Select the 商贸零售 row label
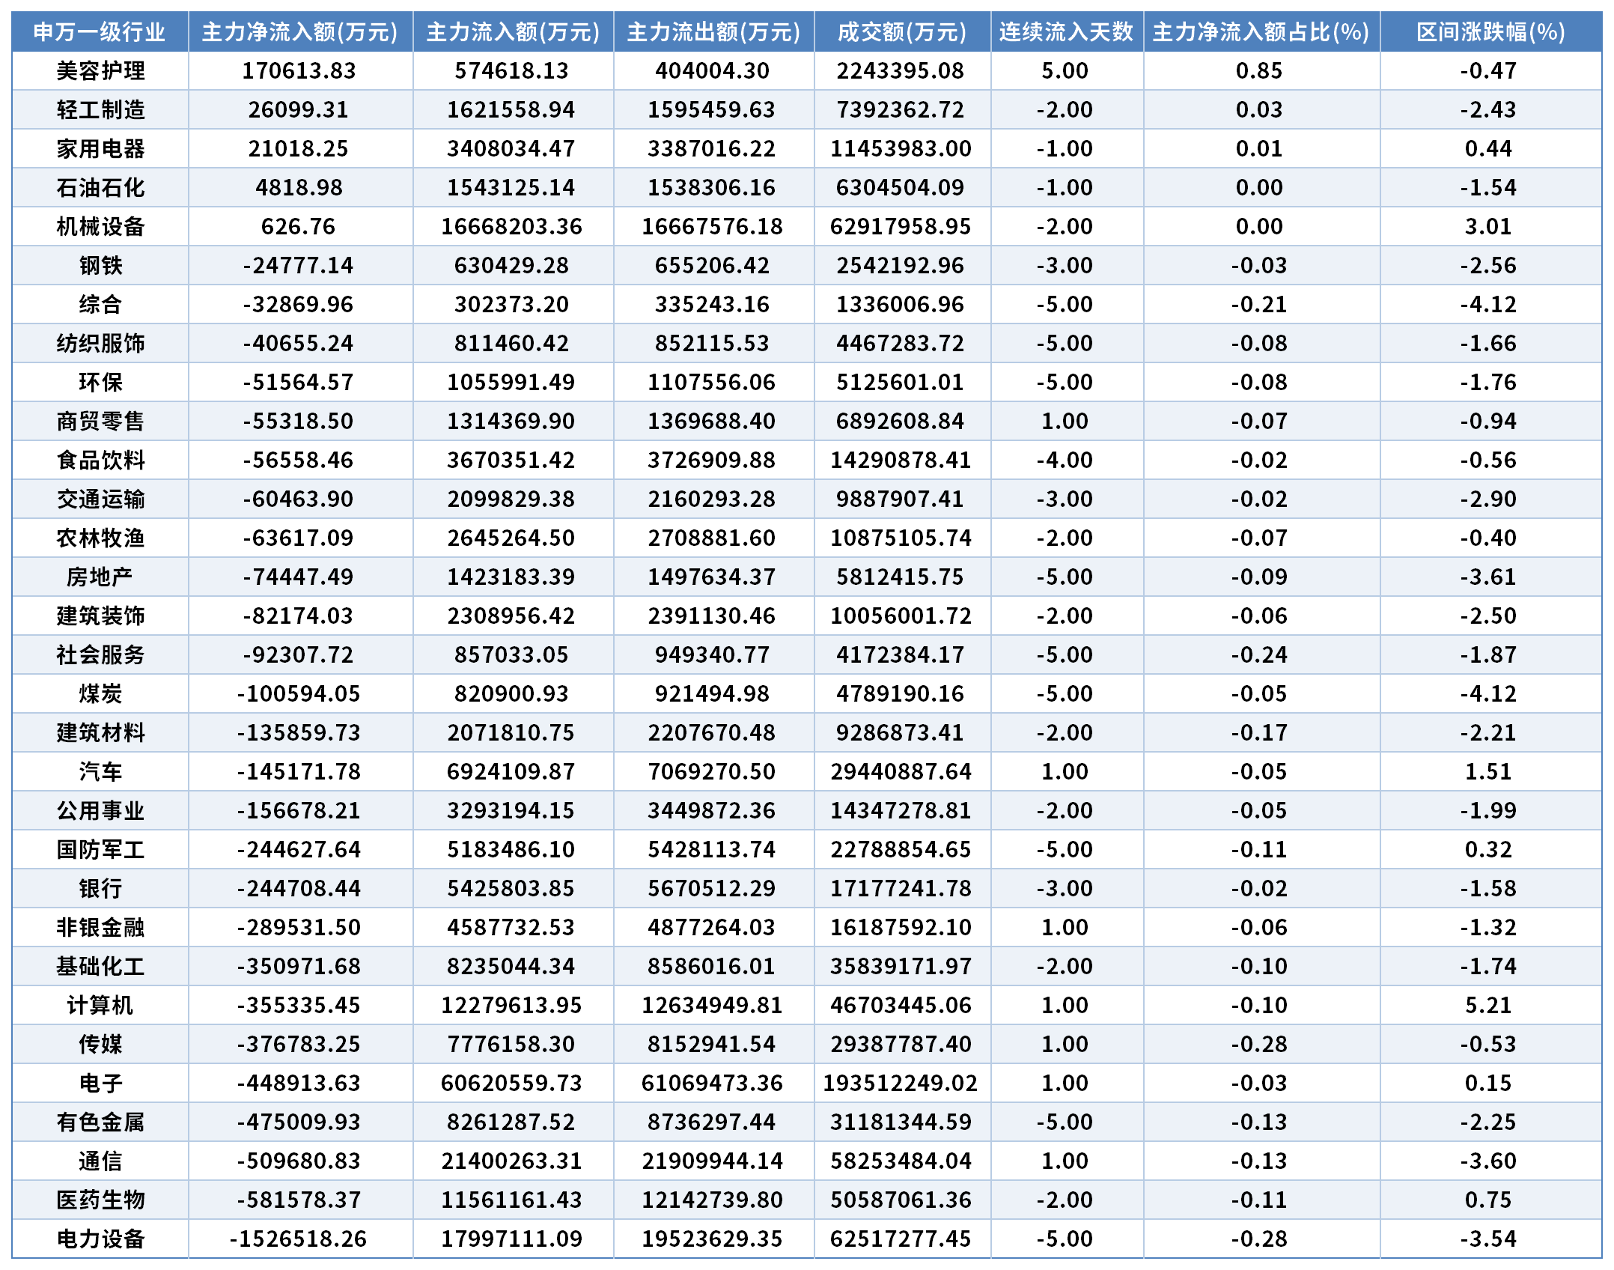Viewport: 1614px width, 1270px height. coord(100,422)
